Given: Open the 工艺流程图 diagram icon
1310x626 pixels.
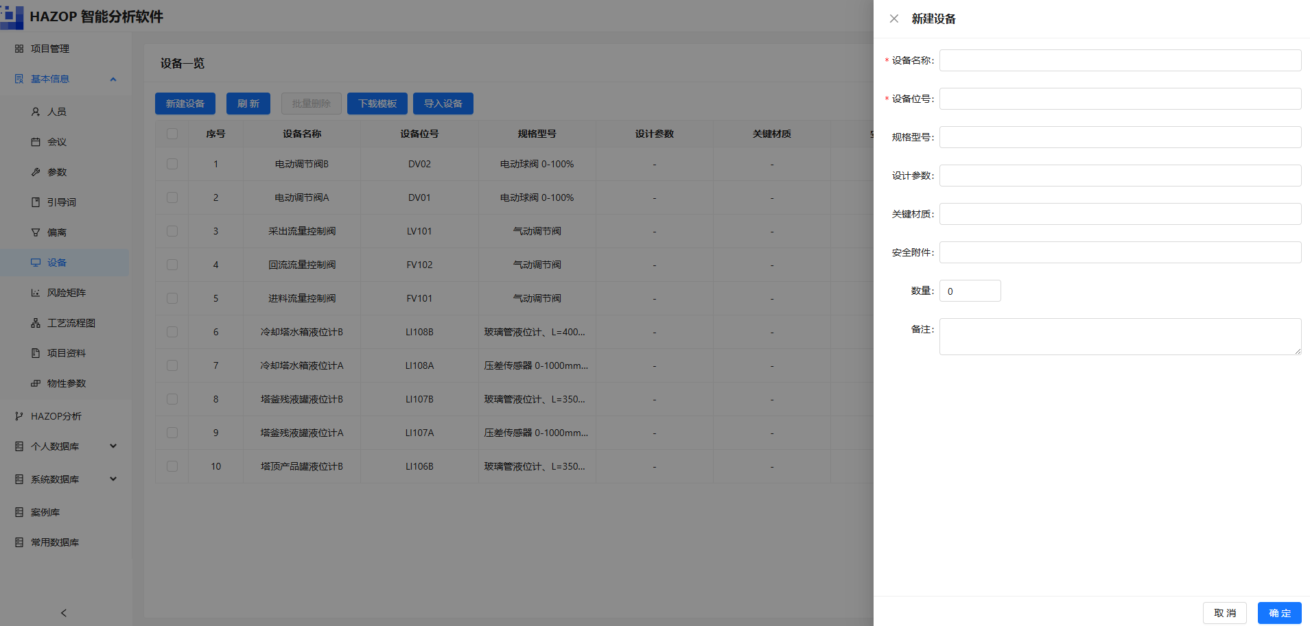Looking at the screenshot, I should [x=36, y=323].
